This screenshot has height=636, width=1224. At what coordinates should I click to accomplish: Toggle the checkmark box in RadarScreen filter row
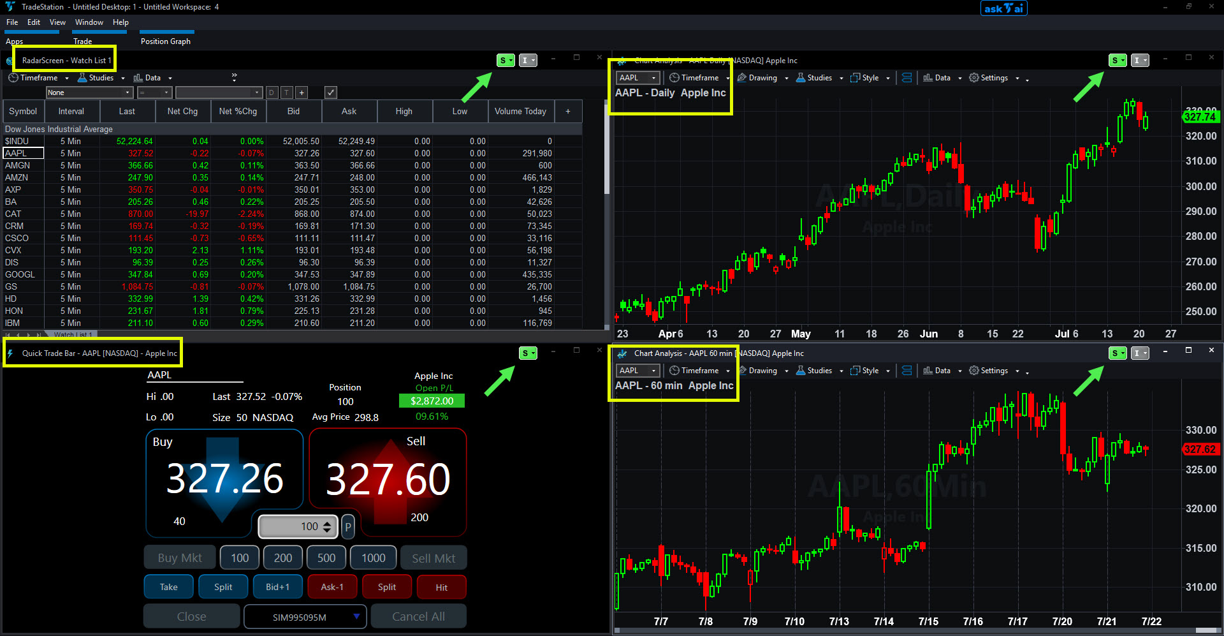330,92
